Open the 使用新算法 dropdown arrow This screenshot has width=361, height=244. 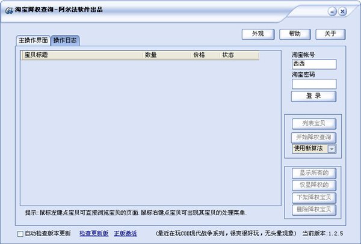tap(332, 149)
